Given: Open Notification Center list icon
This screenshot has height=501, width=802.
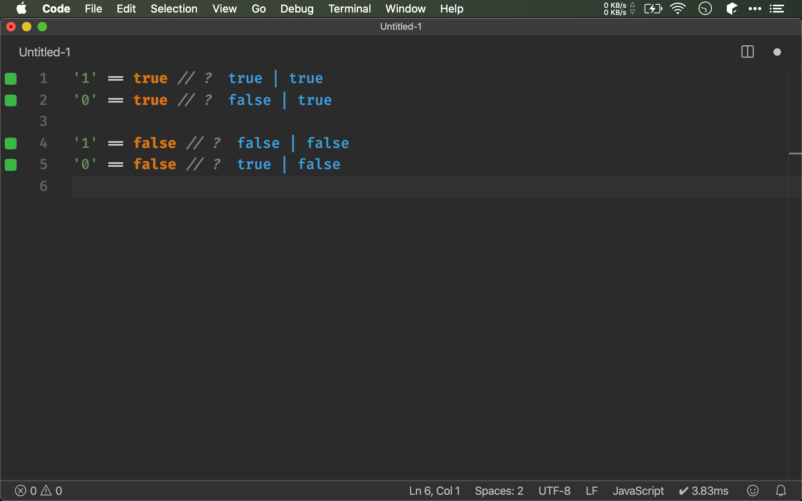Looking at the screenshot, I should click(777, 9).
